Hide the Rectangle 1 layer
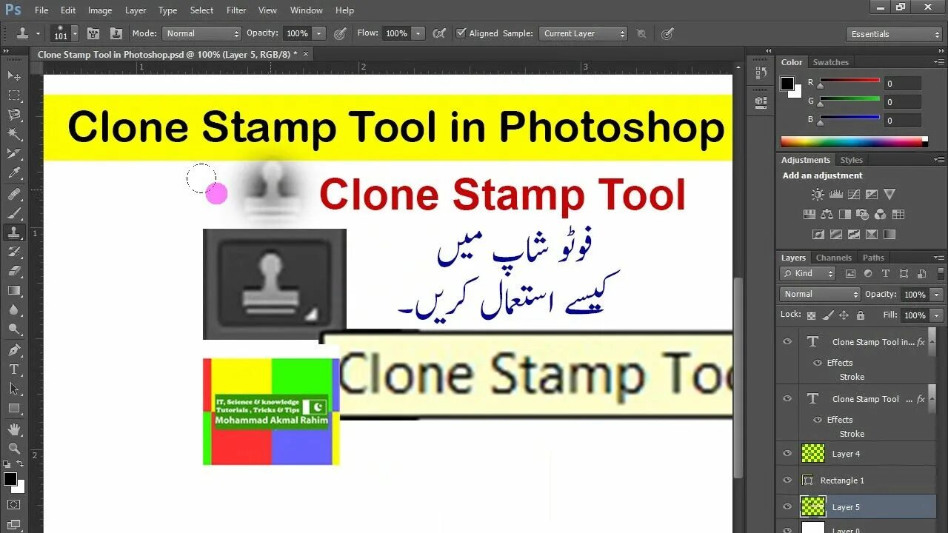The height and width of the screenshot is (533, 948). tap(787, 480)
